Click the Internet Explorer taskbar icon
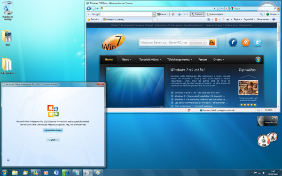This screenshot has height=176, width=282. click(x=66, y=173)
